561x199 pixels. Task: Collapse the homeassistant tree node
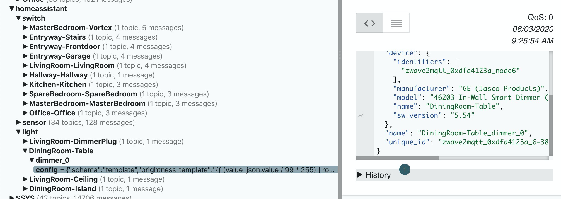point(11,9)
